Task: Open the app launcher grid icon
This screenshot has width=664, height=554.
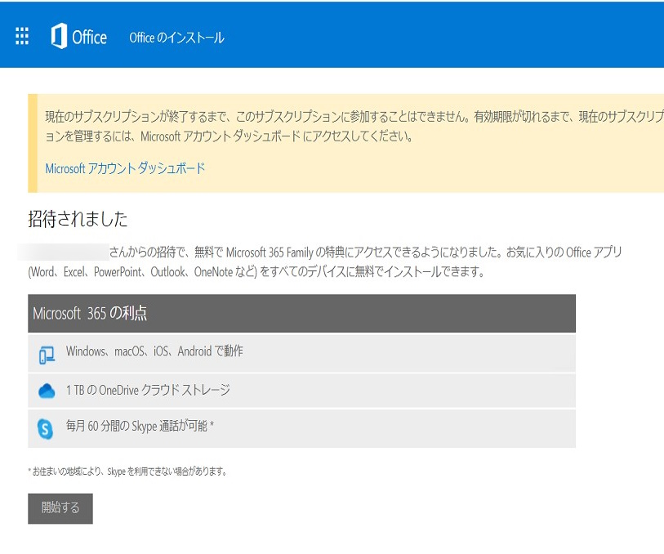Action: [x=21, y=36]
